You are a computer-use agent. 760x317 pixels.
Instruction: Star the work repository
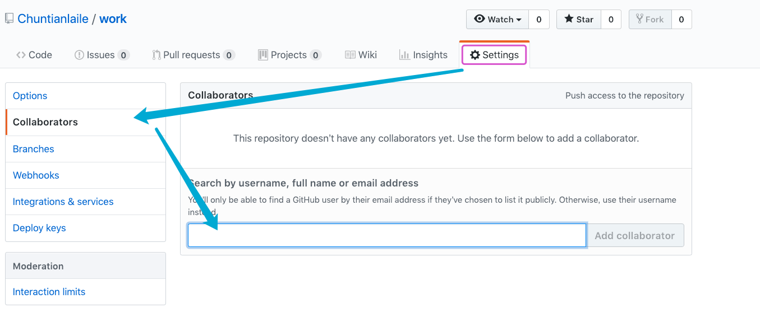pos(579,19)
